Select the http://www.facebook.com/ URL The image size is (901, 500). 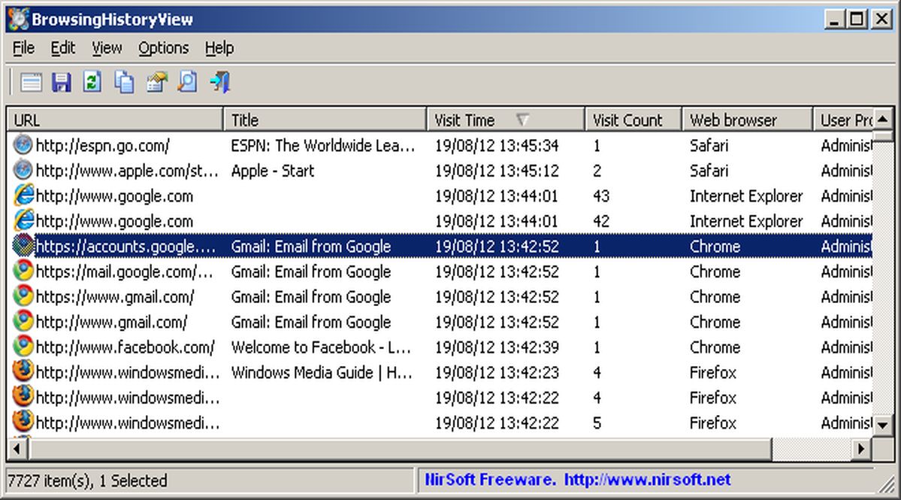(125, 347)
